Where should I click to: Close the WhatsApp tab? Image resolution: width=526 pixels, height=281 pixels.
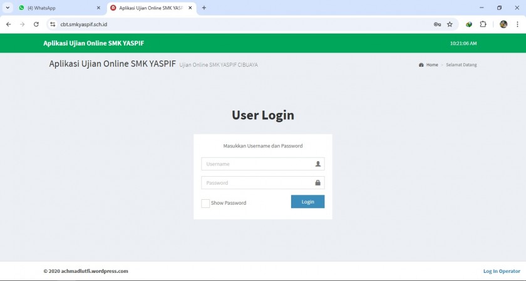pyautogui.click(x=99, y=7)
